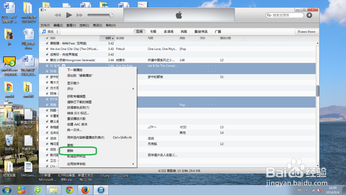Toggle the header checkbox for all songs
The height and width of the screenshot is (195, 346).
[x=47, y=38]
